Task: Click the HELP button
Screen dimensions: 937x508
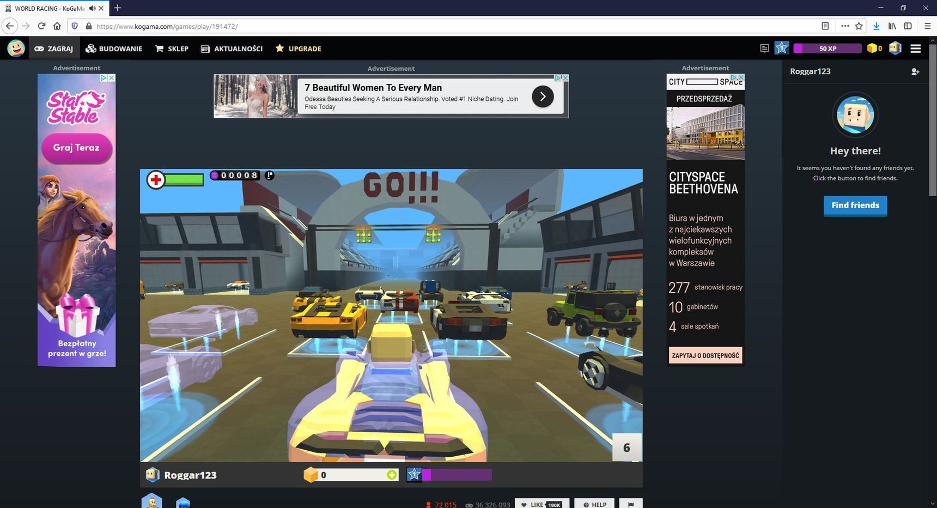Action: click(x=594, y=504)
